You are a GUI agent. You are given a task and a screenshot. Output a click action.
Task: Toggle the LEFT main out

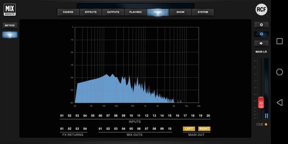pyautogui.click(x=189, y=129)
